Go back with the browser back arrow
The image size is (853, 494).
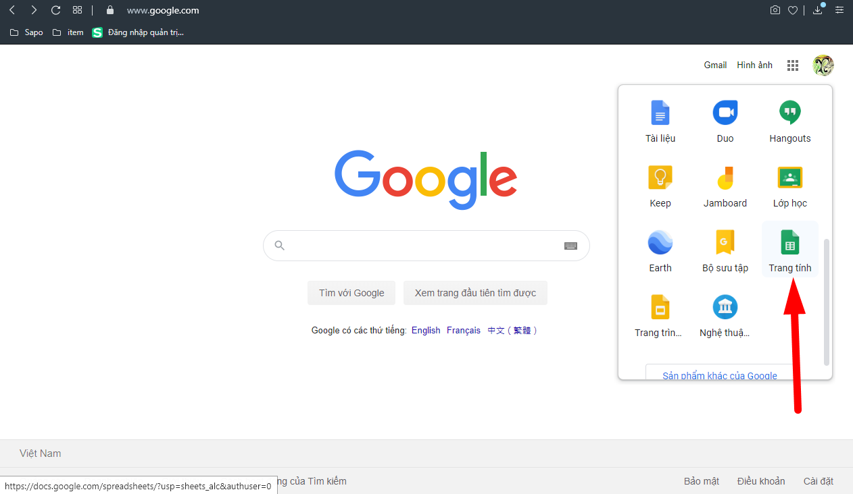[x=12, y=10]
